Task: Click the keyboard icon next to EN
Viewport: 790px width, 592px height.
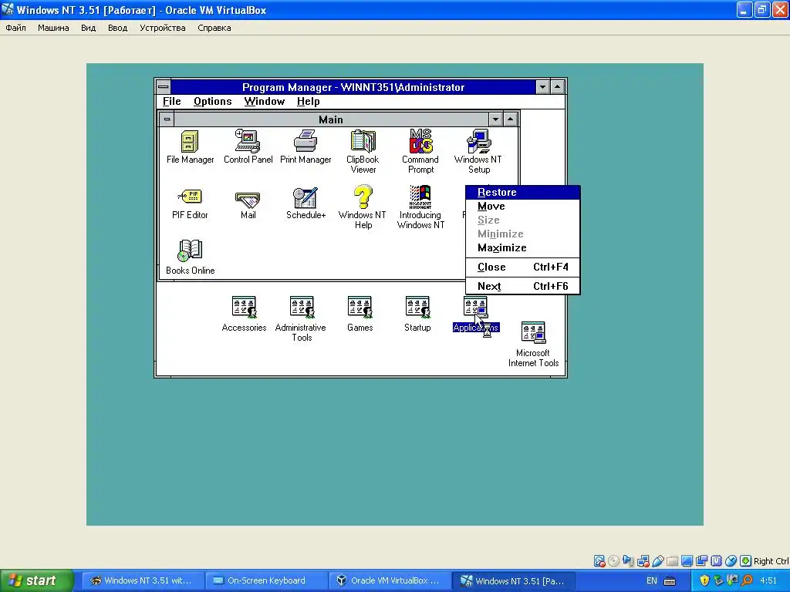Action: click(x=670, y=581)
